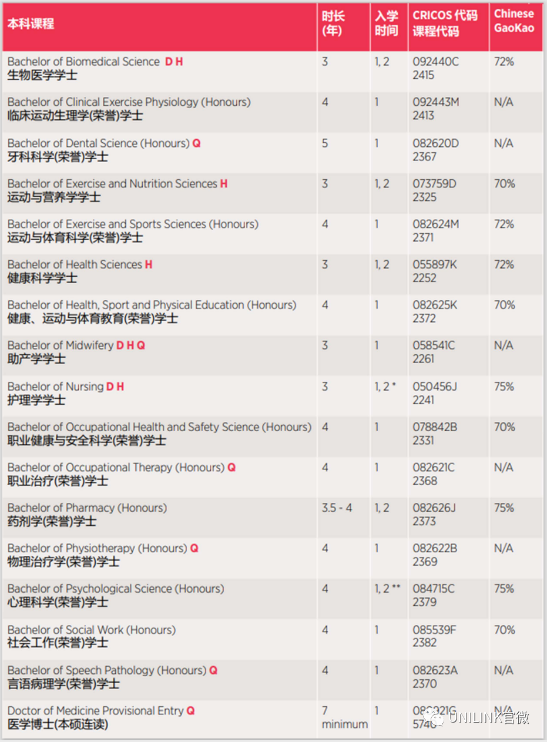
Task: Click the Chinese title 药剂学(荣誉)学士
Action: click(52, 522)
